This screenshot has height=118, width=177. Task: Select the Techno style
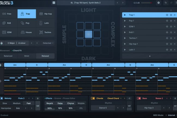point(45,32)
